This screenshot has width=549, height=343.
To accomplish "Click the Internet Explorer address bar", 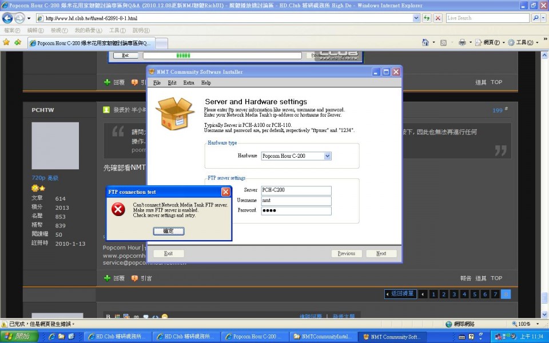I will (x=224, y=18).
